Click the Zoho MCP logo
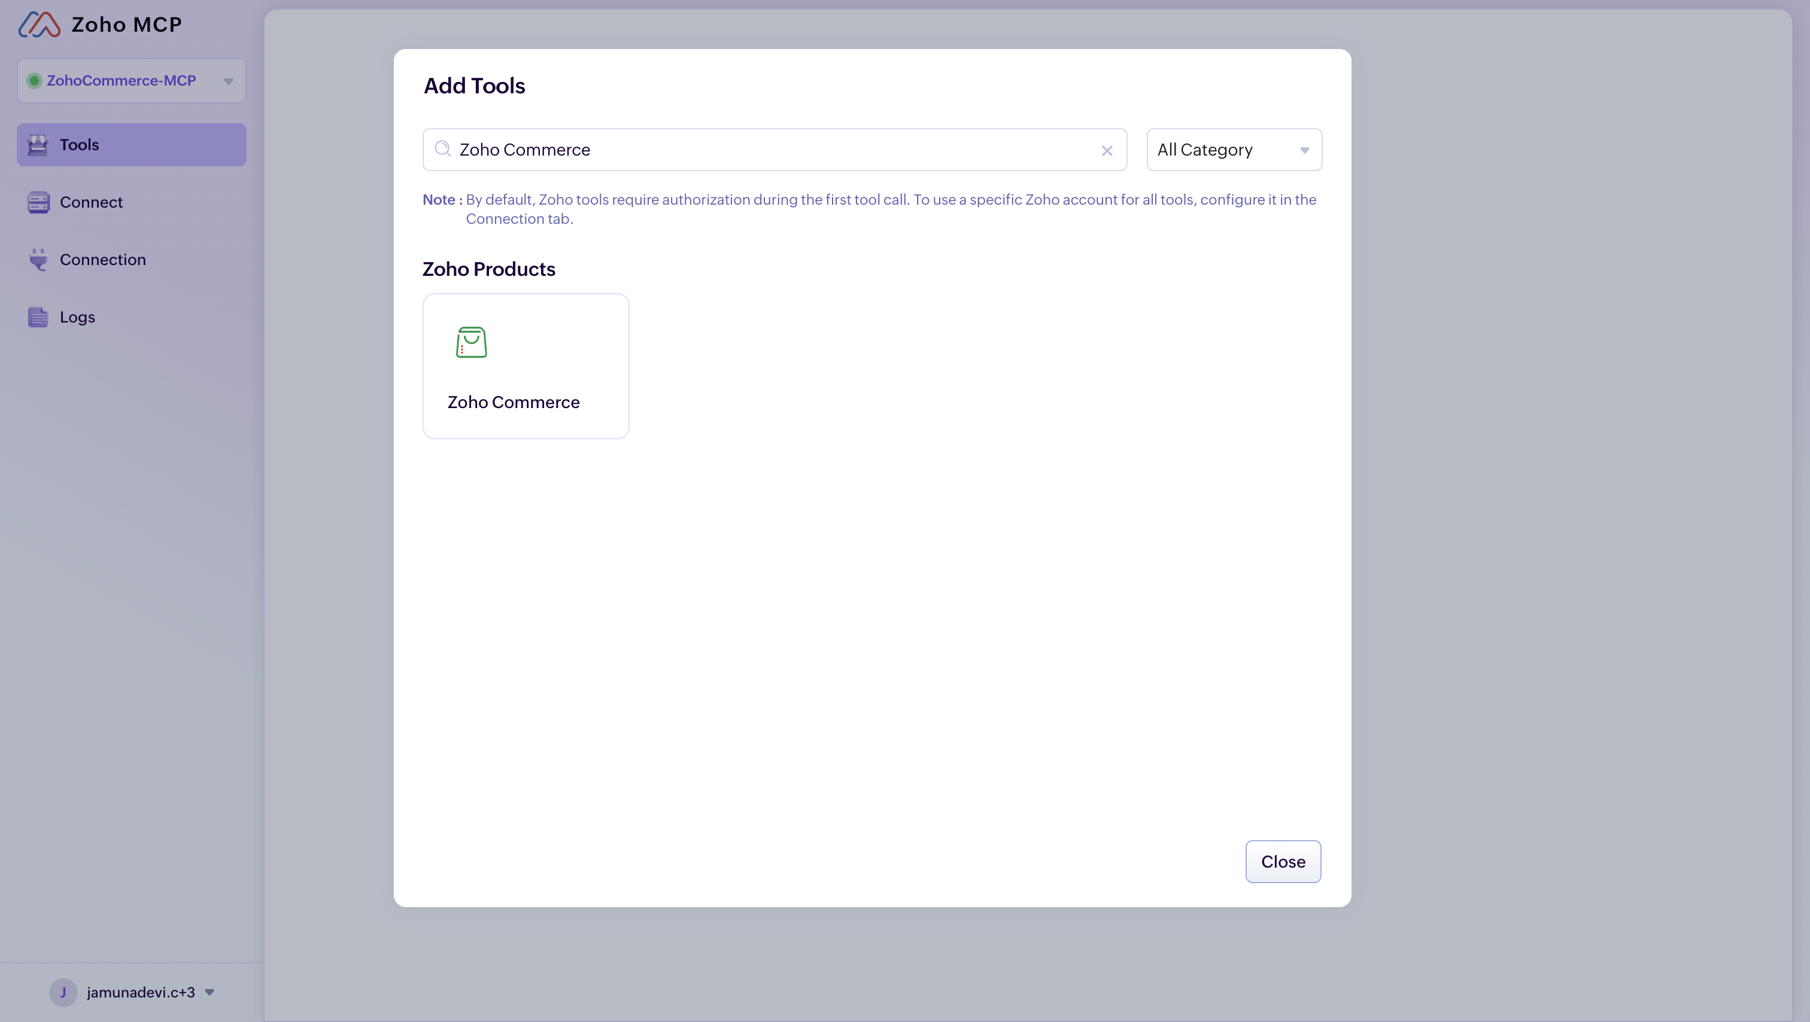Screen dimensions: 1810x1022 click(40, 24)
